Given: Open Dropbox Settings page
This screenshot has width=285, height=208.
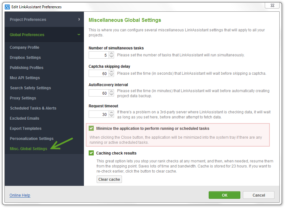Looking at the screenshot, I should (25, 58).
